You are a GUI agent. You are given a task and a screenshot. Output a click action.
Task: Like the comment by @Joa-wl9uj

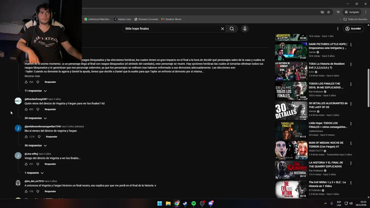[26, 164]
